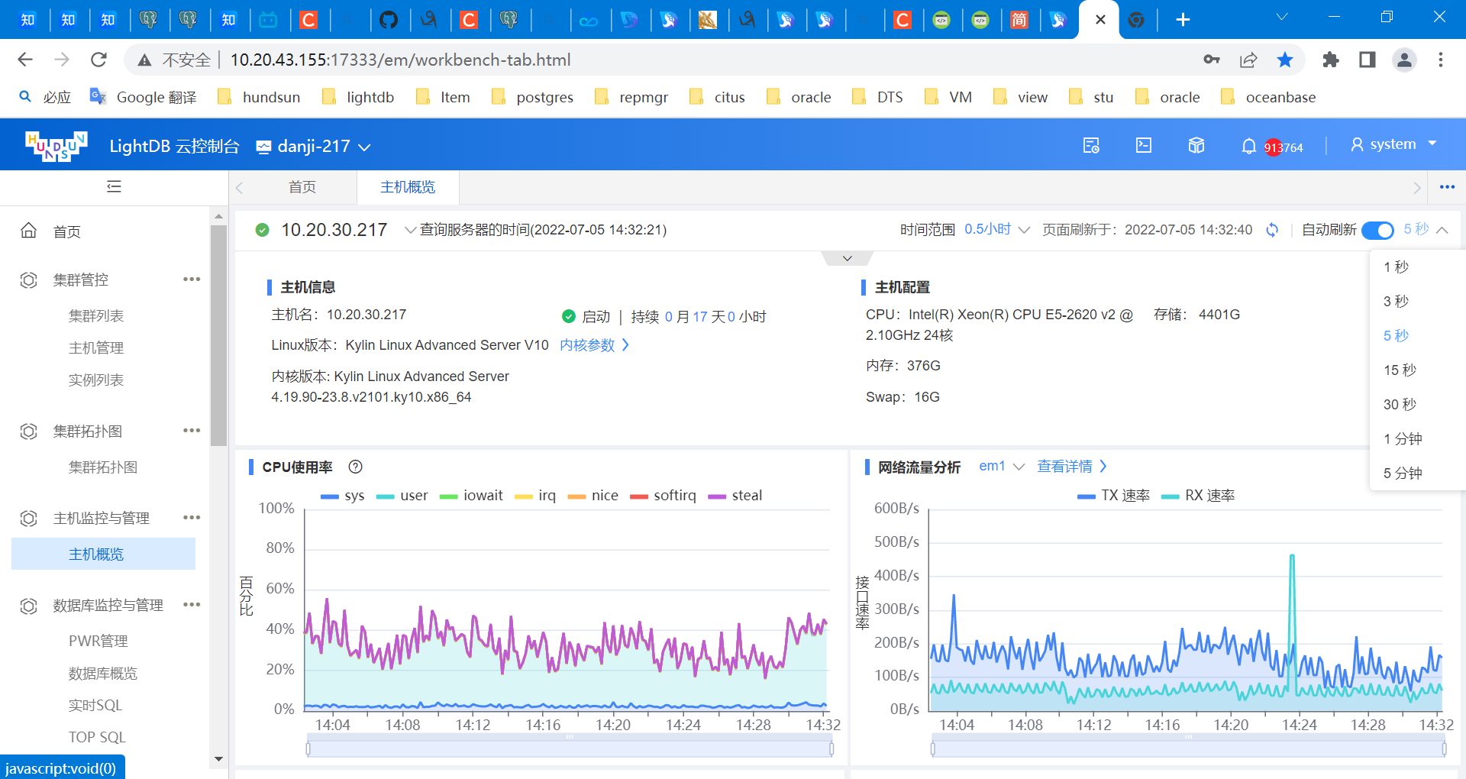Show CPU usage help question icon
The image size is (1466, 779).
click(x=355, y=467)
